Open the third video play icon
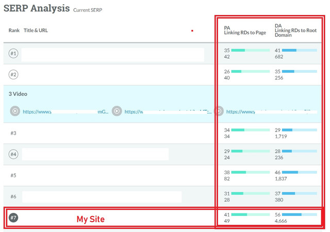 pos(219,111)
